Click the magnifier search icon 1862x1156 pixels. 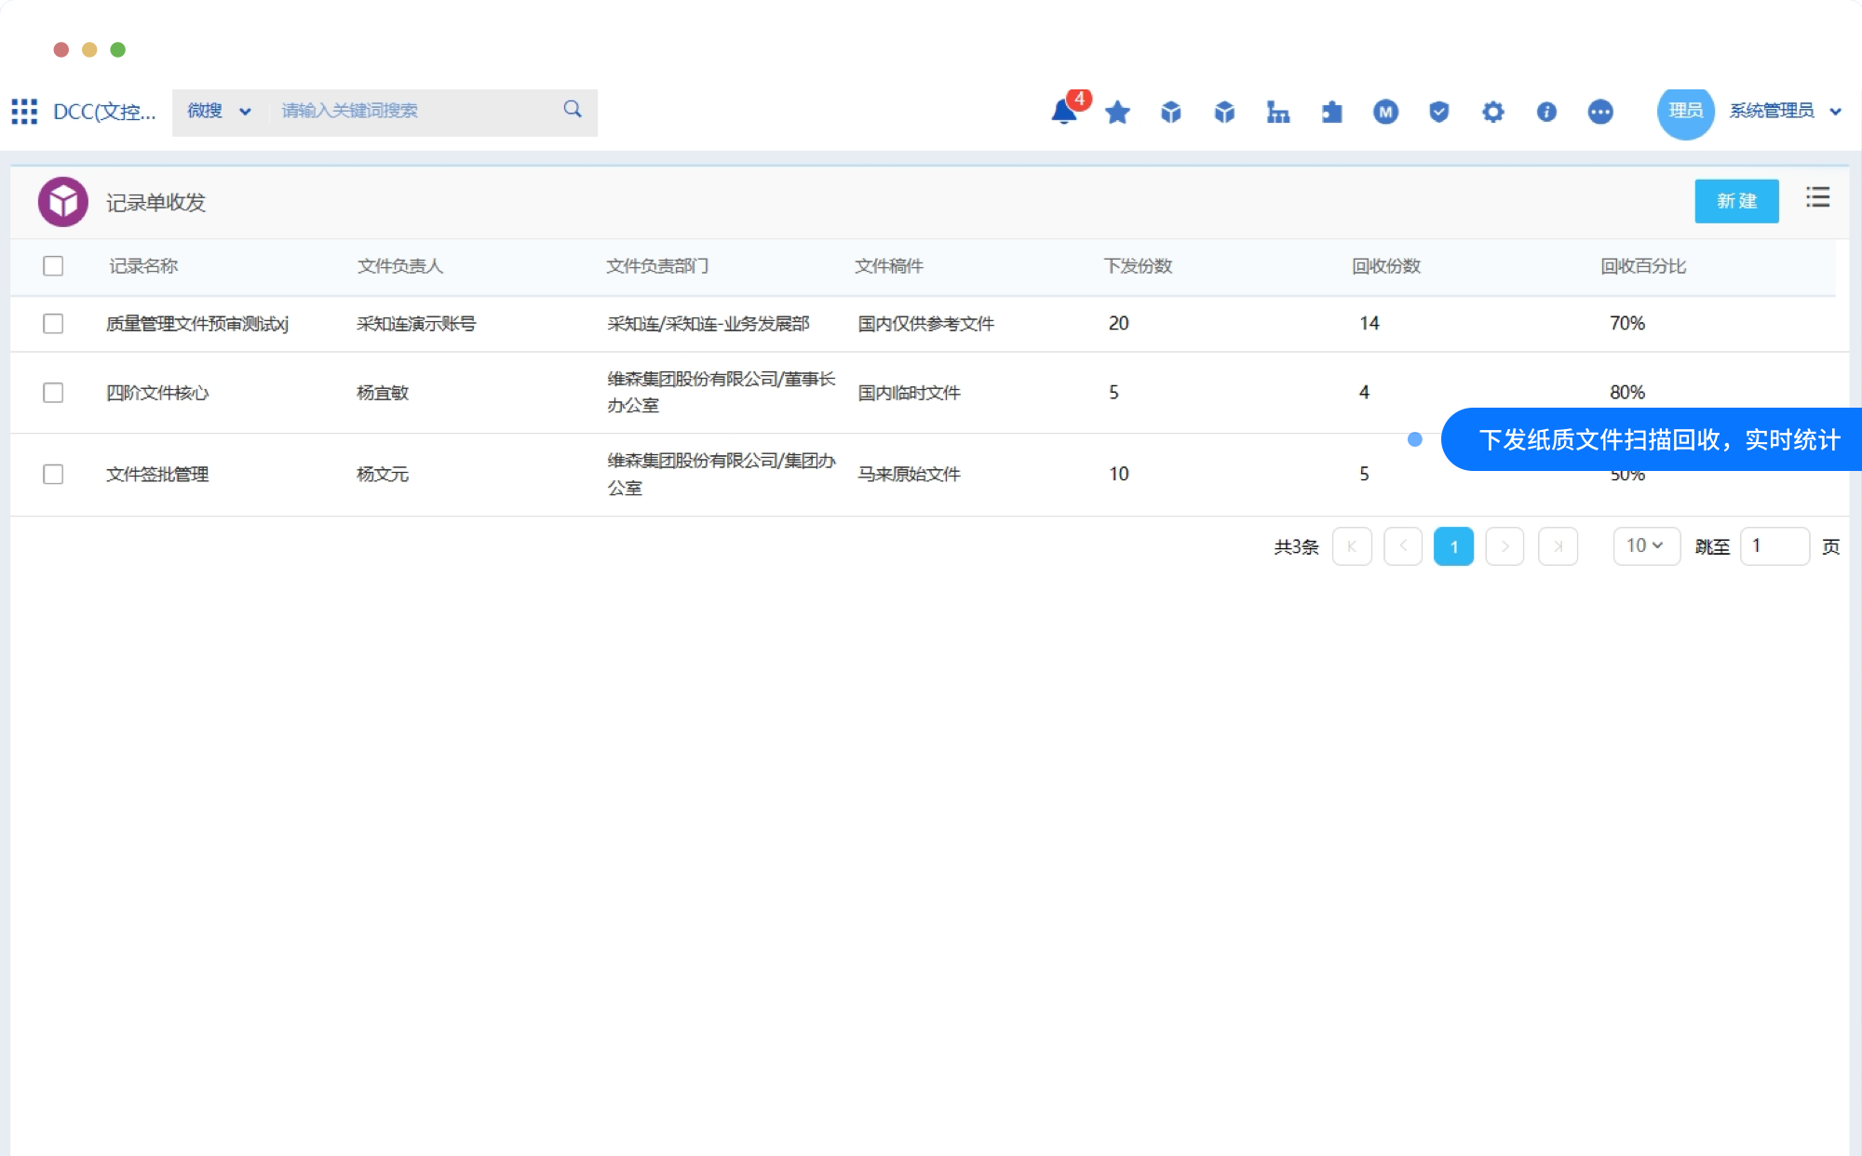pos(573,110)
